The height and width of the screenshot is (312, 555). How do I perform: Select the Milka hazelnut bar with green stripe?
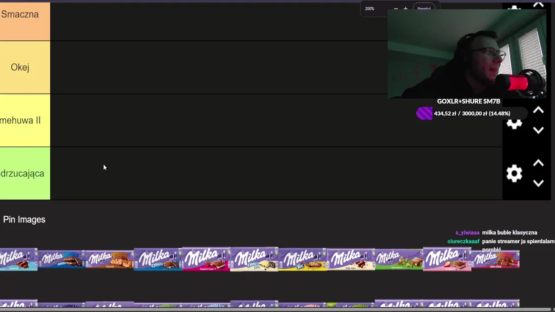pos(398,259)
